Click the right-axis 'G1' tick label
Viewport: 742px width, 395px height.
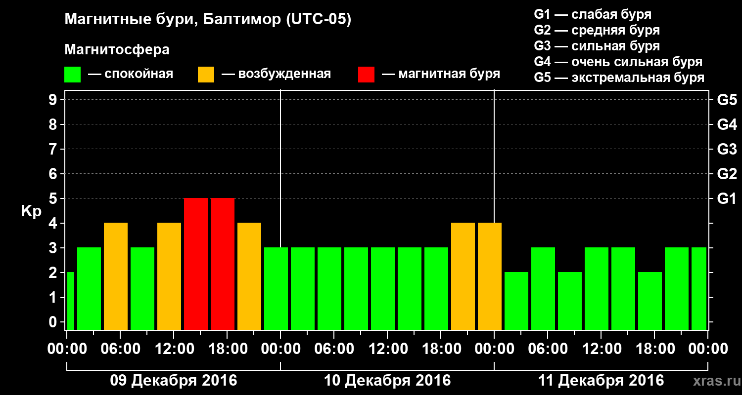click(x=727, y=198)
